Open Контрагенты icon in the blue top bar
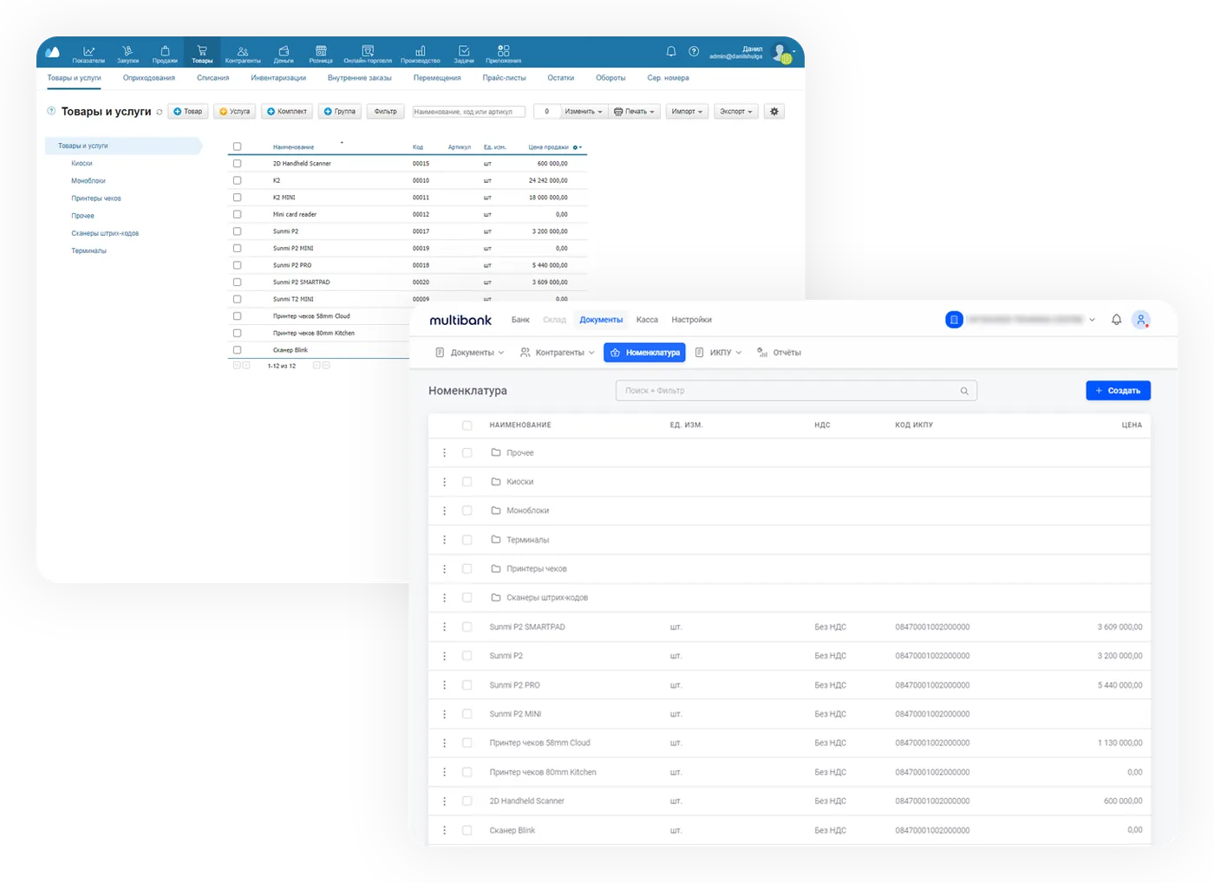Viewport: 1214px width, 883px height. click(243, 54)
